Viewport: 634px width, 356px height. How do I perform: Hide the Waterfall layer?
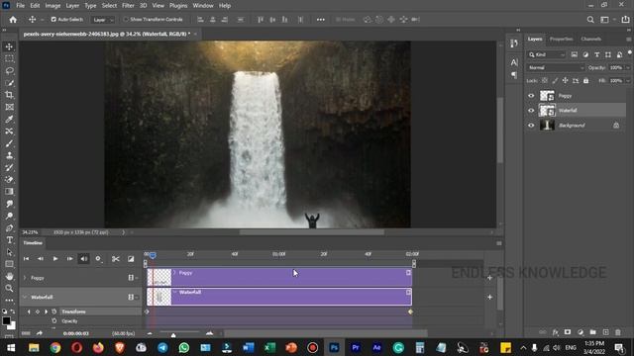[x=531, y=110]
